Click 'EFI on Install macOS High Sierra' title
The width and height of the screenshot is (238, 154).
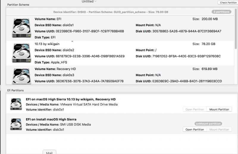[x=51, y=119]
